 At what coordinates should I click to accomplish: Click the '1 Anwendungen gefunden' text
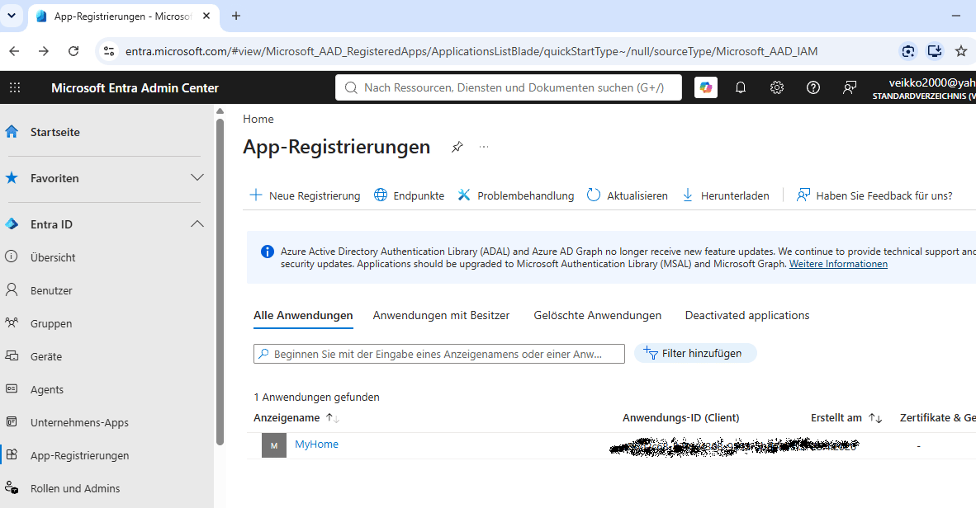coord(316,397)
